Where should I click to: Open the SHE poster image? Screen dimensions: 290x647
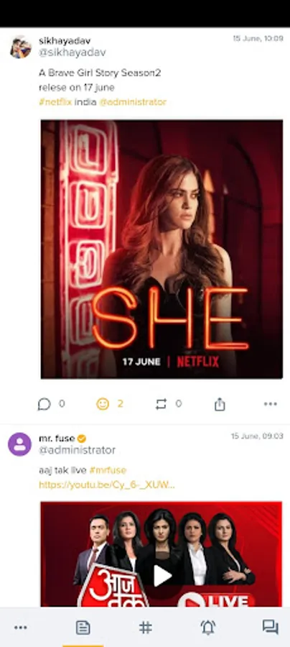162,249
